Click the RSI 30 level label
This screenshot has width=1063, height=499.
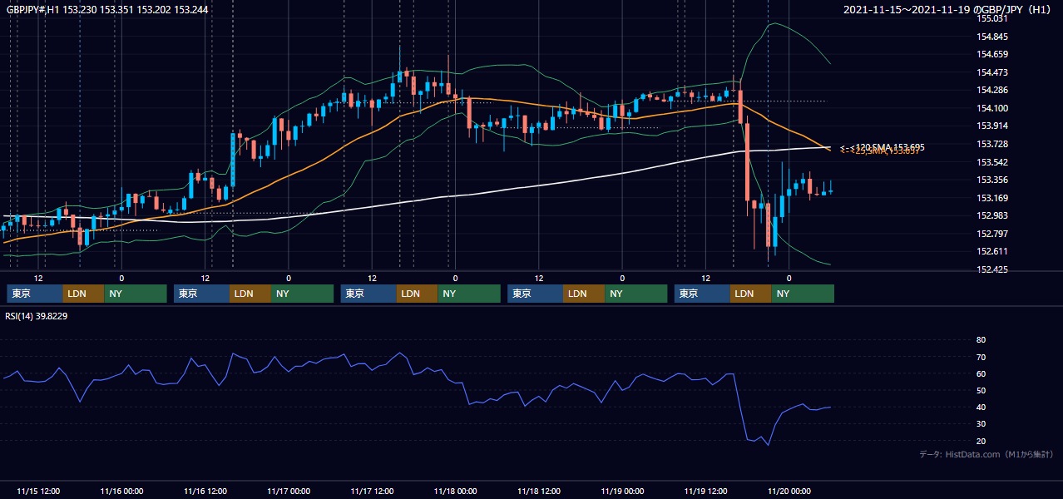click(981, 424)
